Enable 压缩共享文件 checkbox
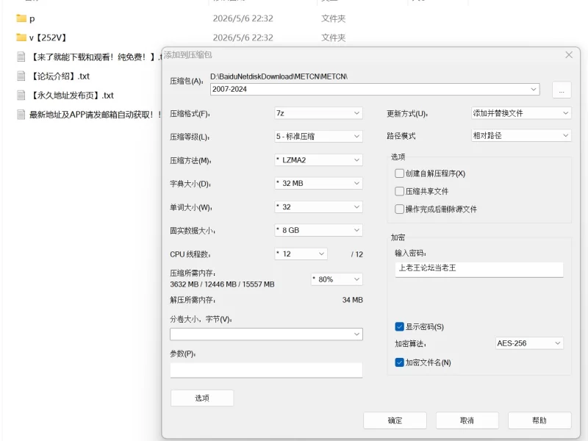 click(x=399, y=191)
